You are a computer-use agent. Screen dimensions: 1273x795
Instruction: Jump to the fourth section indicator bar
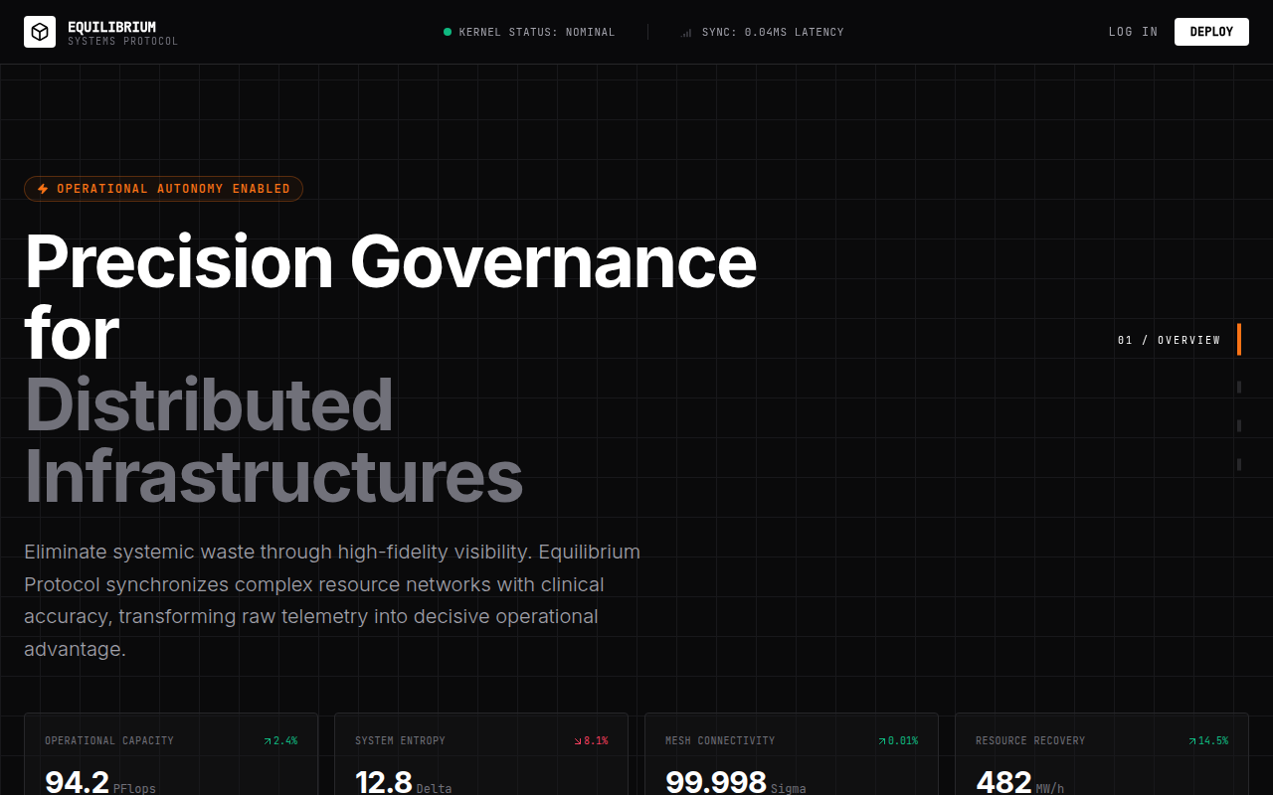click(x=1239, y=464)
